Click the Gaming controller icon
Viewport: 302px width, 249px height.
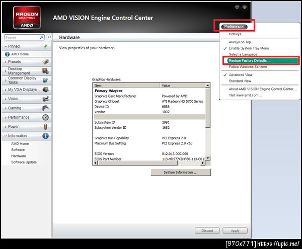[45, 108]
